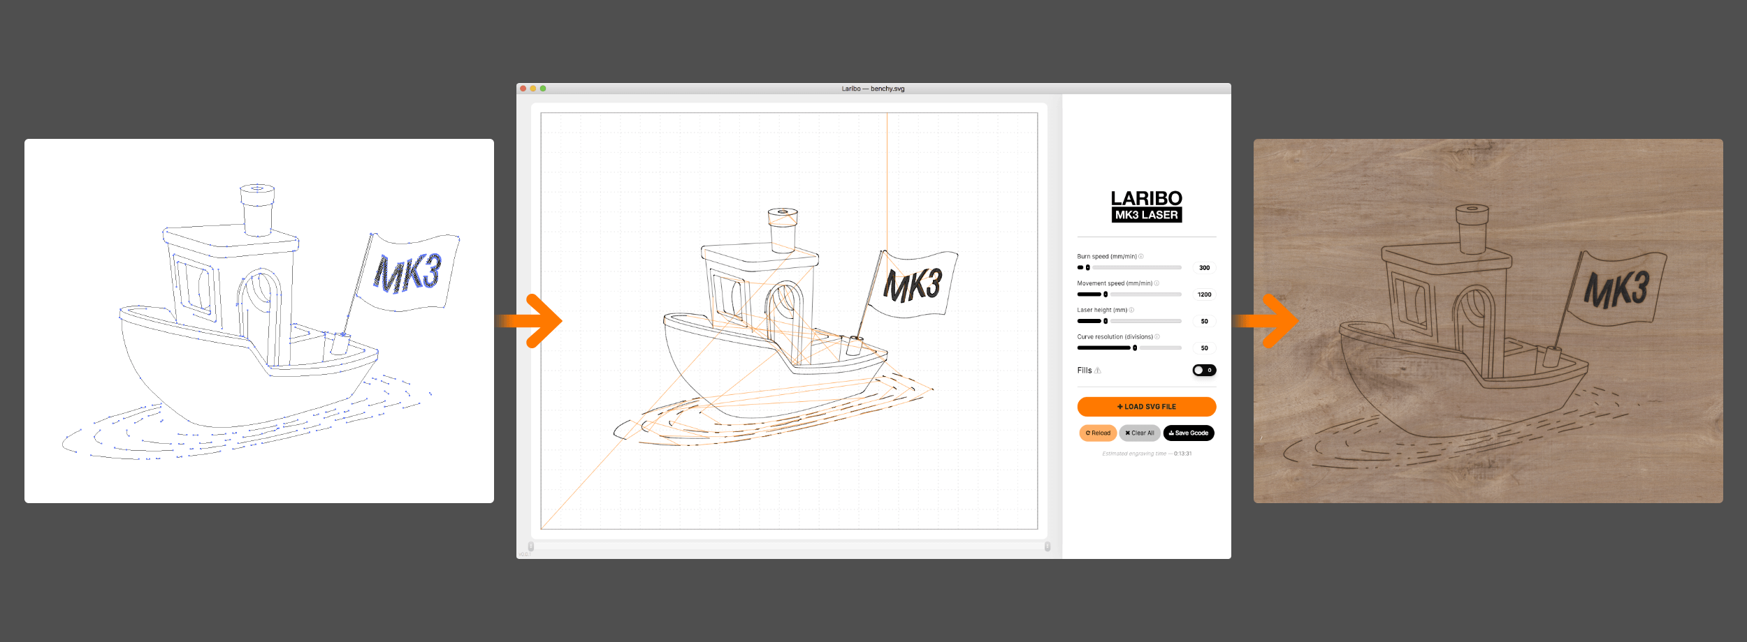The image size is (1747, 642).
Task: Reload the current SVG file
Action: pos(1098,433)
